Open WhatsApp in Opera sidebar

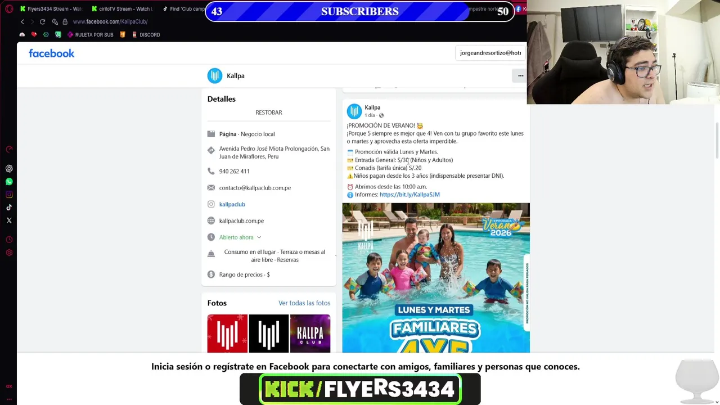coord(9,182)
